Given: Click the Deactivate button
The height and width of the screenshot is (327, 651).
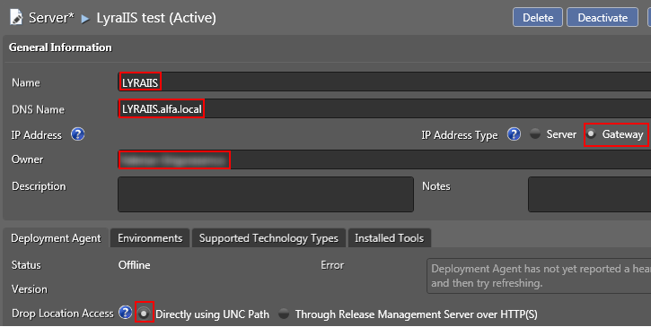Looking at the screenshot, I should [603, 17].
